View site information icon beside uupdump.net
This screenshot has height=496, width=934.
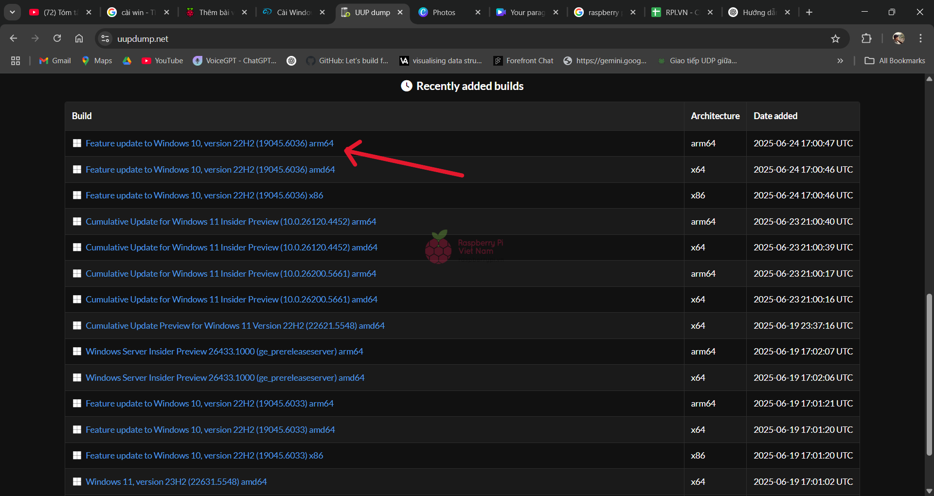[x=105, y=38]
